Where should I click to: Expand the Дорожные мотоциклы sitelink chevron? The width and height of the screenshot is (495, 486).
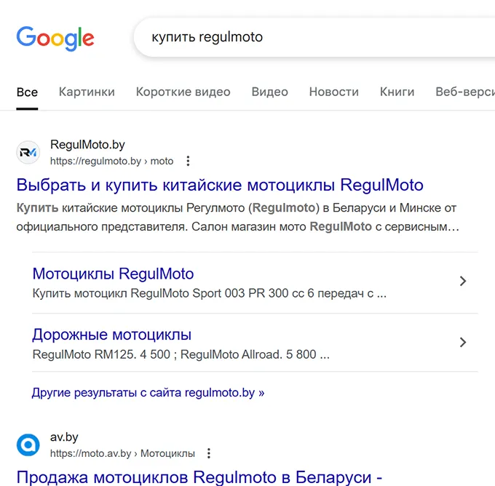[x=462, y=343]
